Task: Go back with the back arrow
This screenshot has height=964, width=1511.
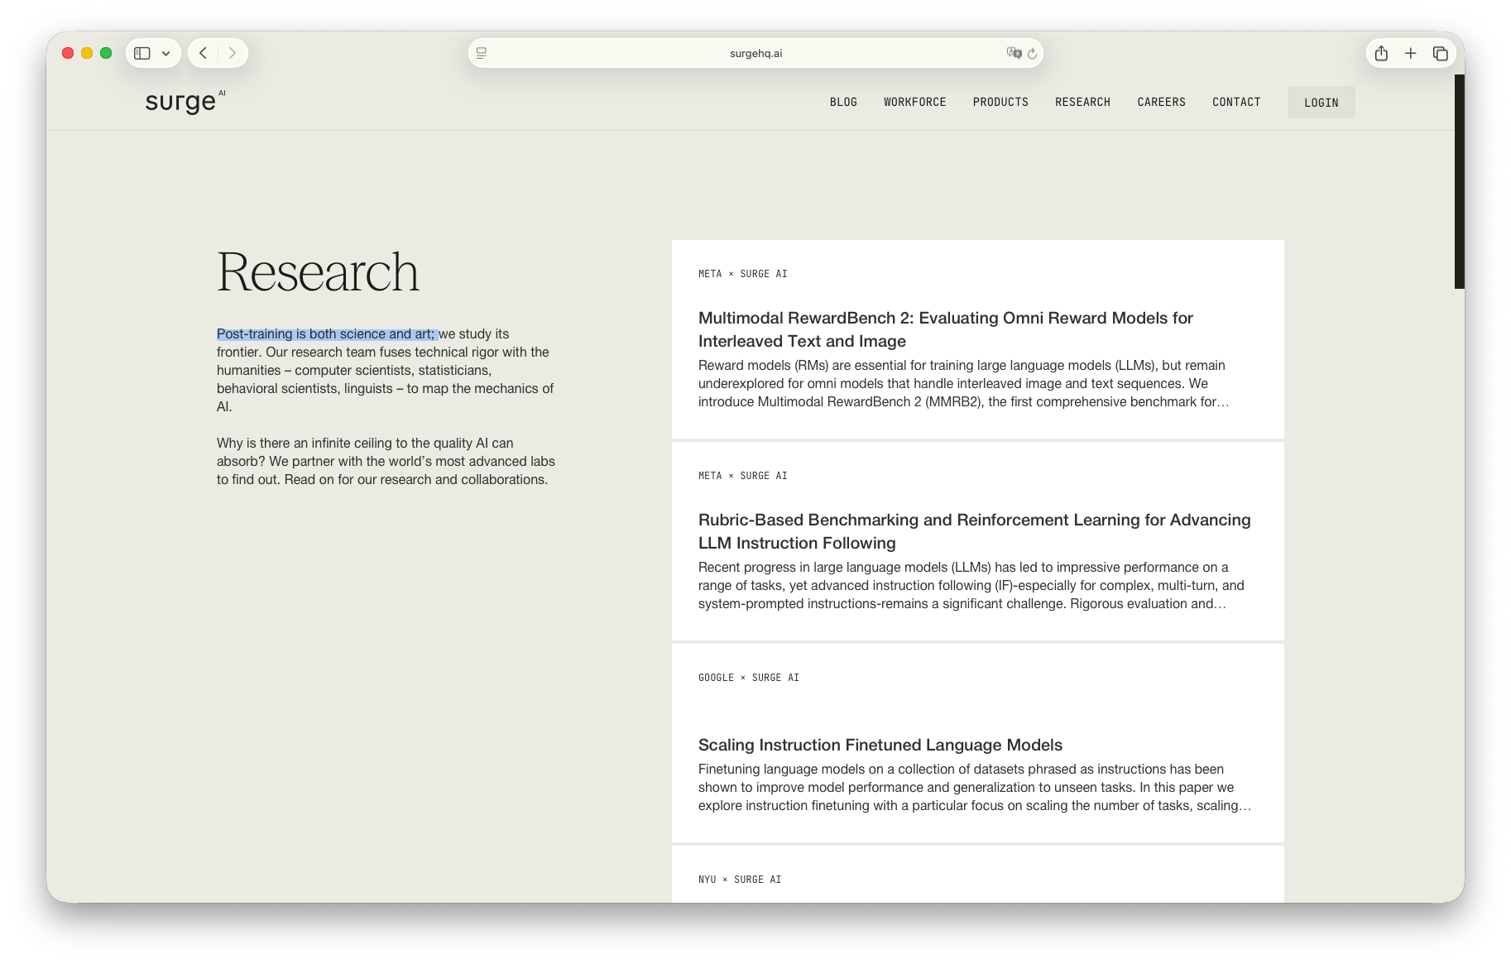Action: [x=203, y=53]
